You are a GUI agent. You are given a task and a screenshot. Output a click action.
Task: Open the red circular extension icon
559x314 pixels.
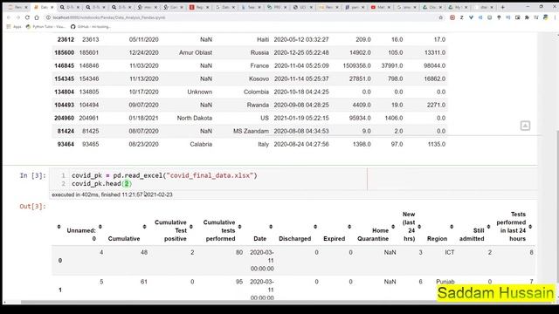pos(452,17)
